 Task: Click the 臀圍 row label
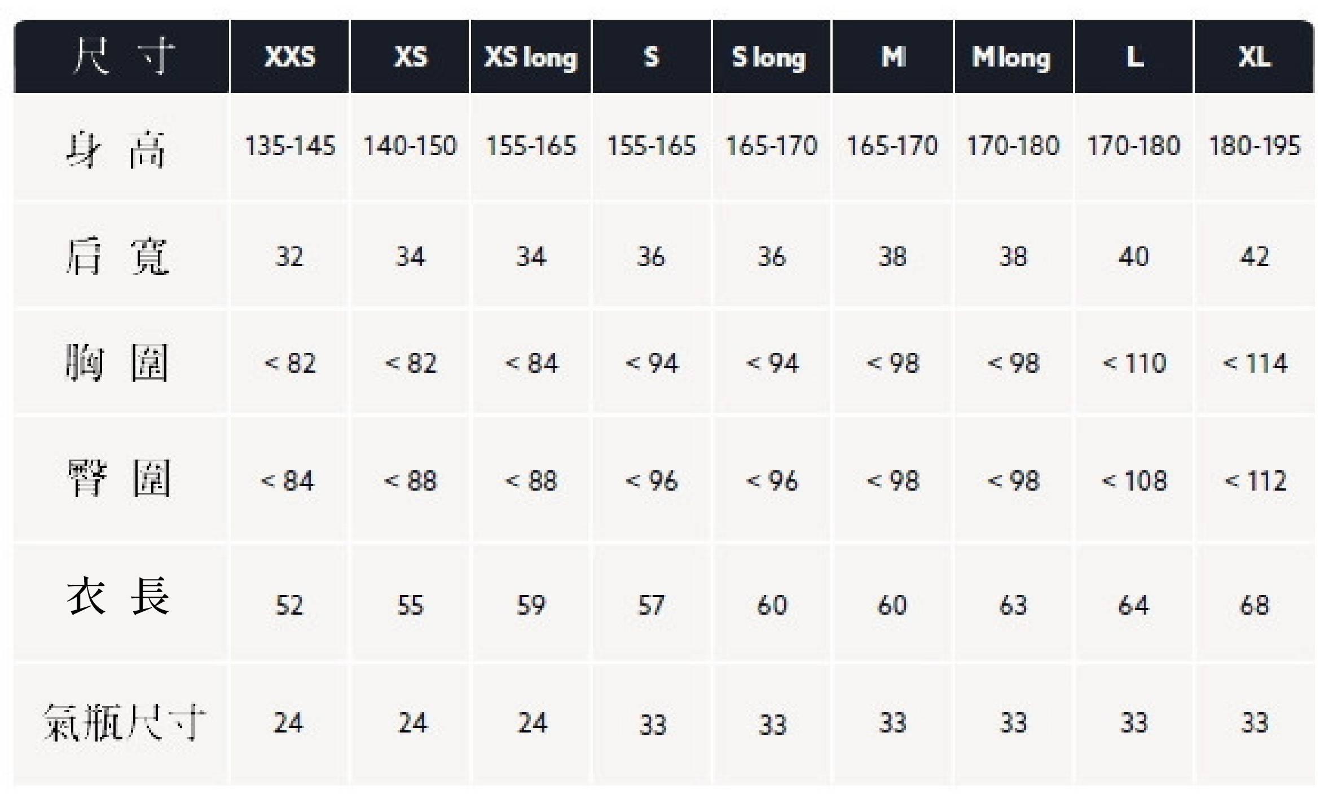coord(118,479)
